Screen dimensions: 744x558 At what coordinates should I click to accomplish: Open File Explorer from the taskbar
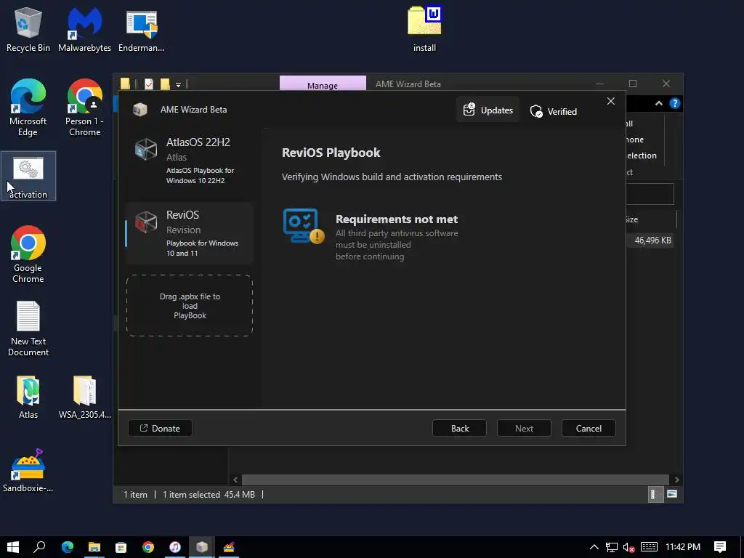94,547
